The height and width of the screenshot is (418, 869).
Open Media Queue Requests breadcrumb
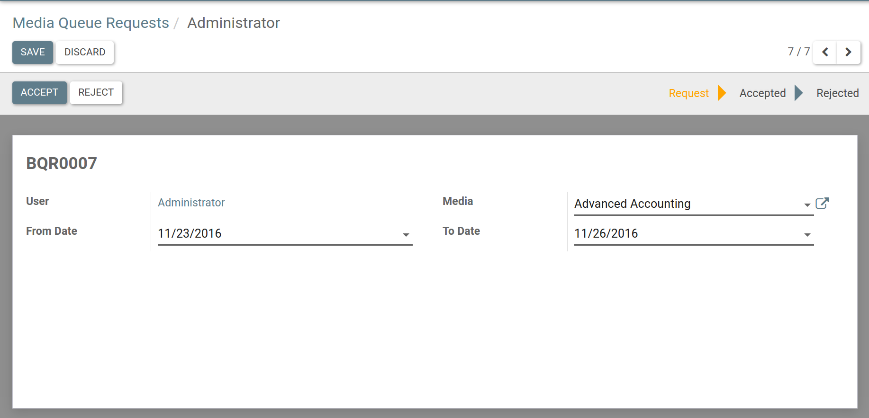click(91, 23)
